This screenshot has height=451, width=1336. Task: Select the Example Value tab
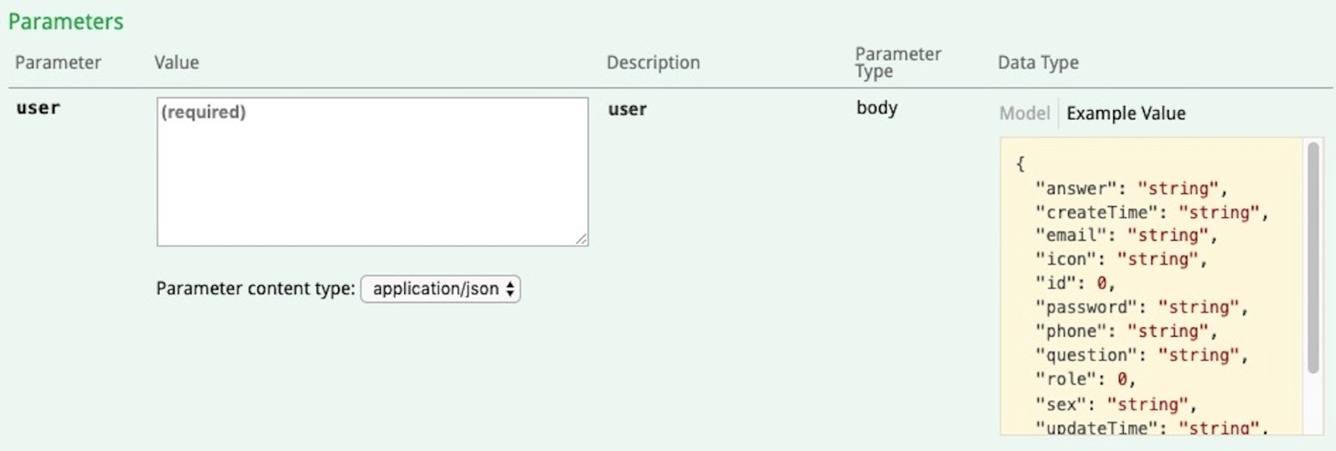pyautogui.click(x=1126, y=113)
